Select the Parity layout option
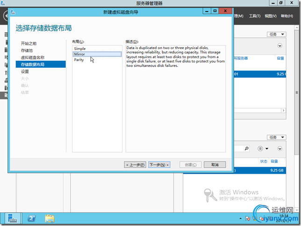The image size is (301, 226). (97, 60)
